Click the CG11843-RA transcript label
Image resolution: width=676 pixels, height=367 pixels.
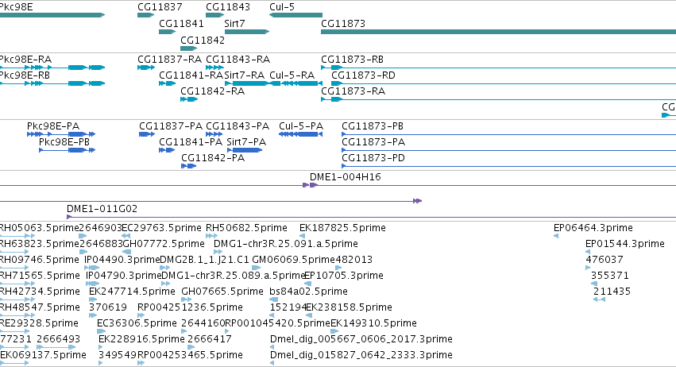[x=238, y=59]
